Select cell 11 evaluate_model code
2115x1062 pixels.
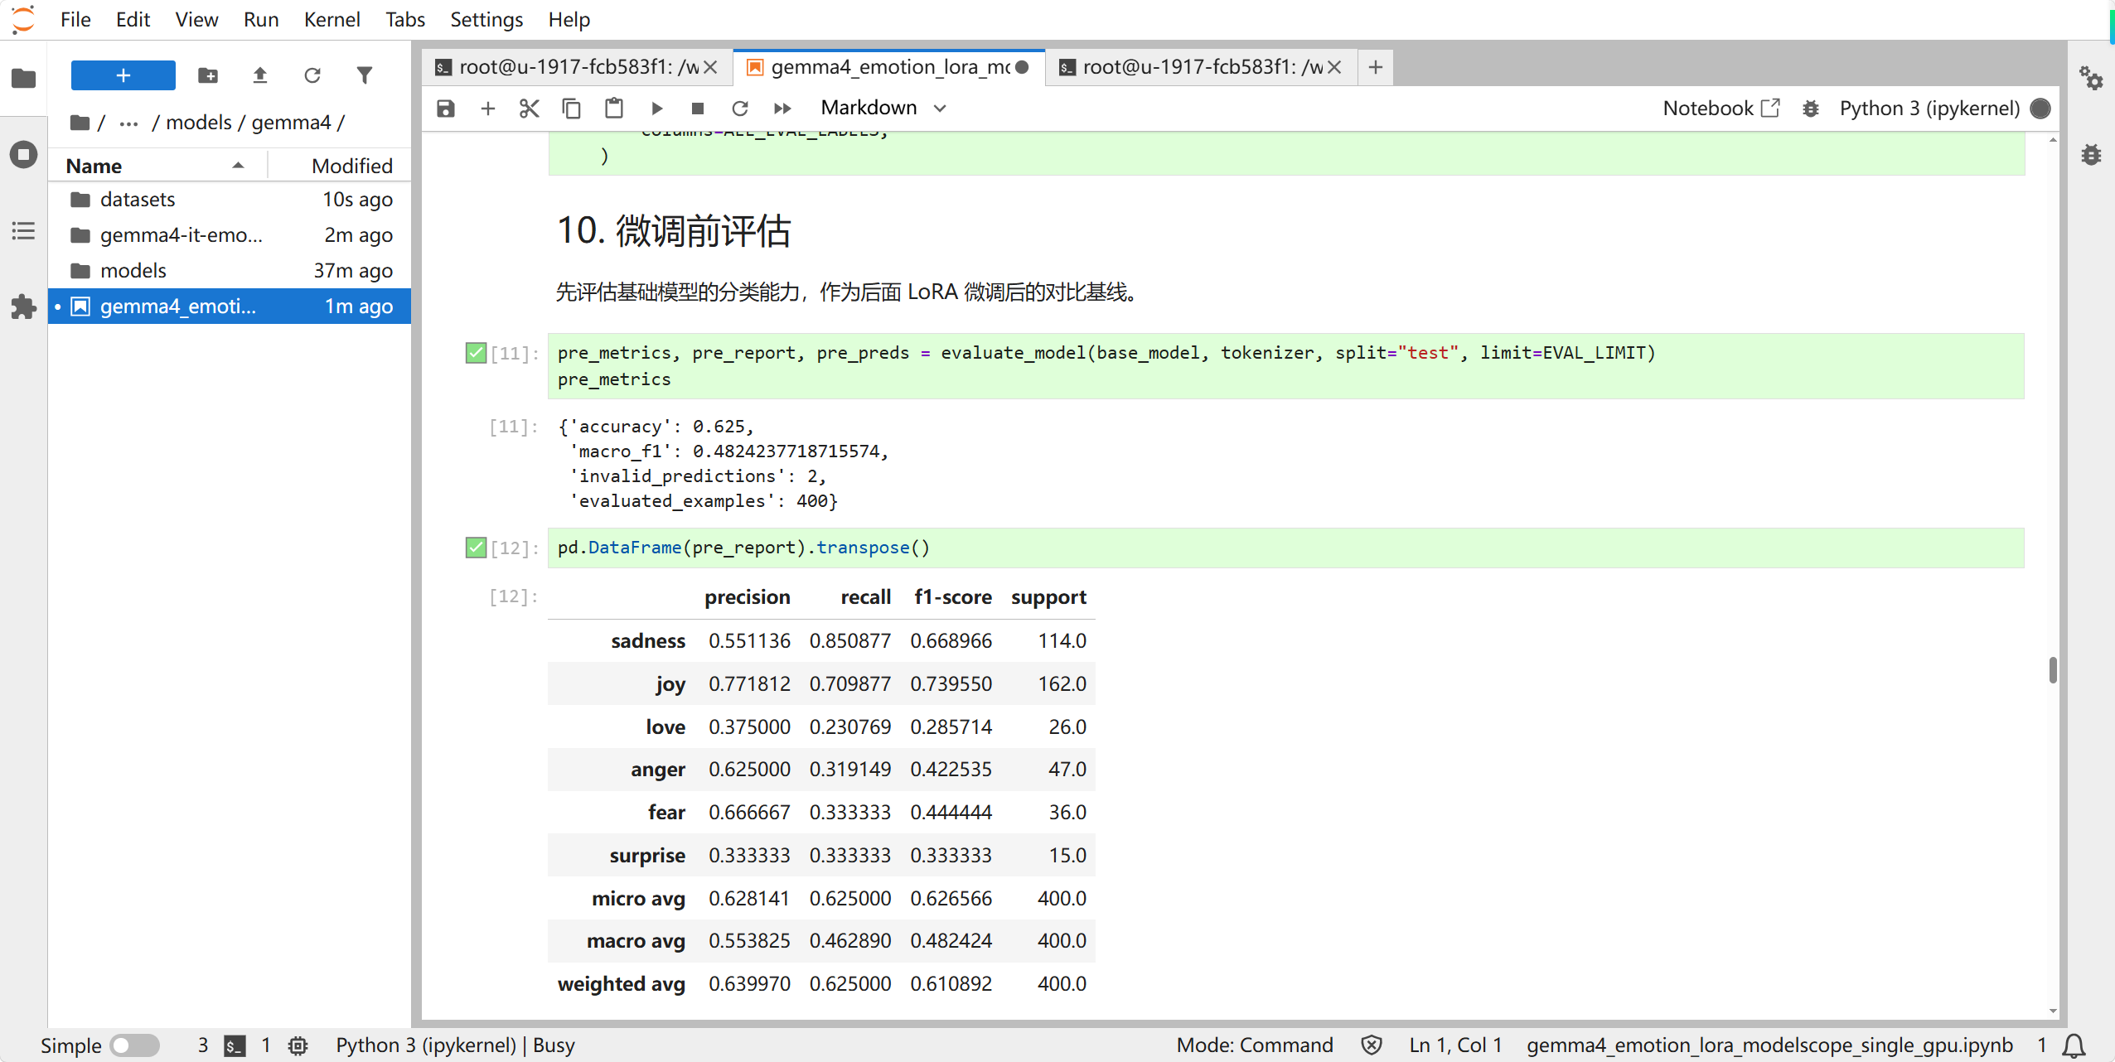1285,366
